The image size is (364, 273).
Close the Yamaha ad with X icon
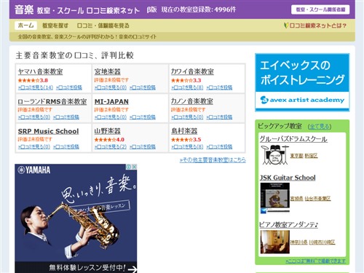134,167
